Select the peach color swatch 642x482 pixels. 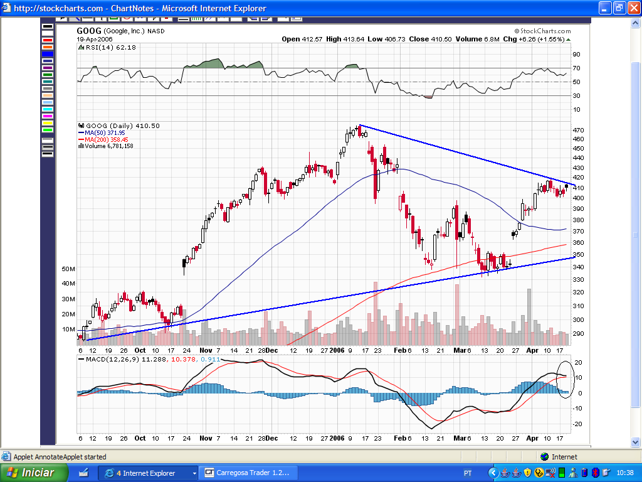[x=48, y=95]
